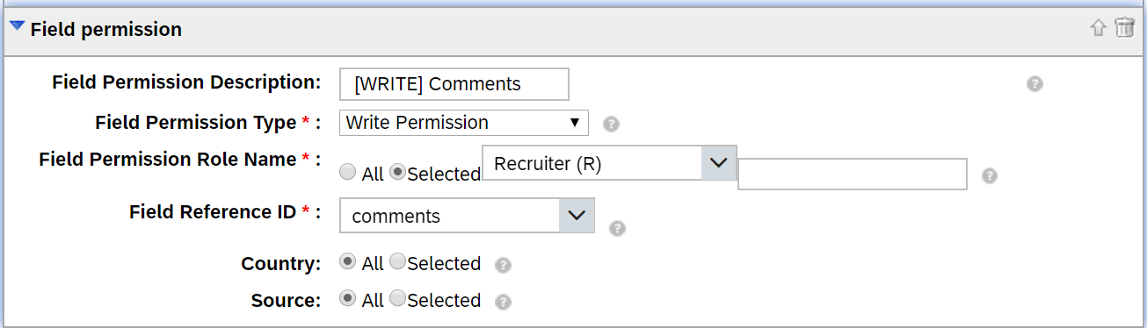Select All radio for Role Name
Screen dimensions: 1147x328
(x=347, y=173)
